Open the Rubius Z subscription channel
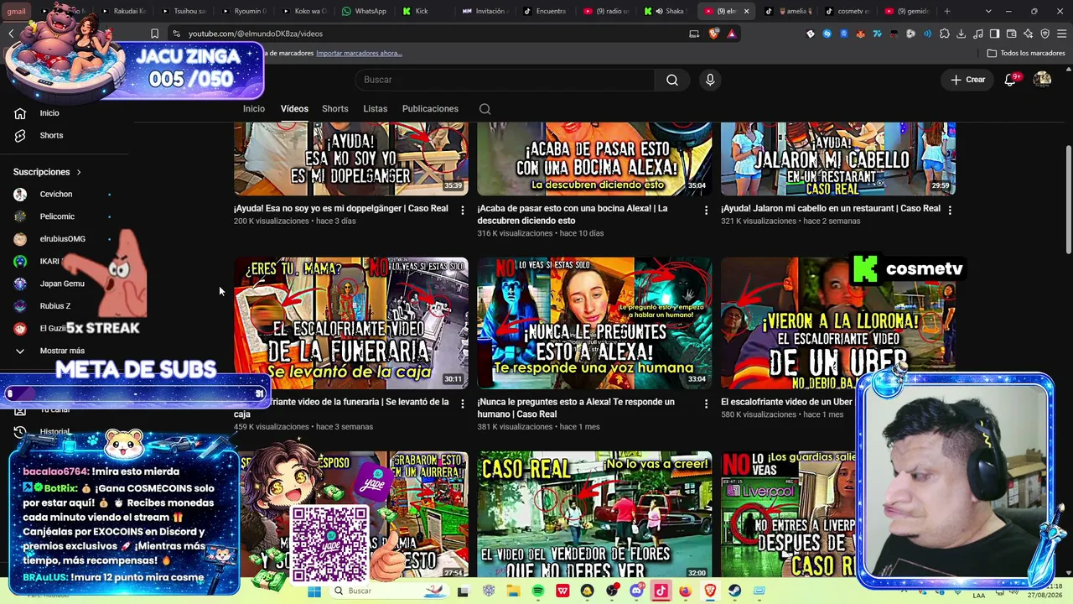This screenshot has width=1073, height=604. pos(55,306)
